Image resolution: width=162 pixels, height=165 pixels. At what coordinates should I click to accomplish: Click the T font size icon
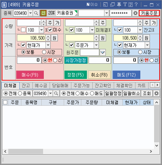coord(125,4)
